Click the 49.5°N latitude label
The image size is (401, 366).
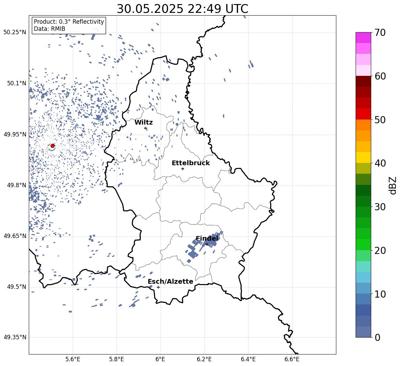pyautogui.click(x=17, y=287)
